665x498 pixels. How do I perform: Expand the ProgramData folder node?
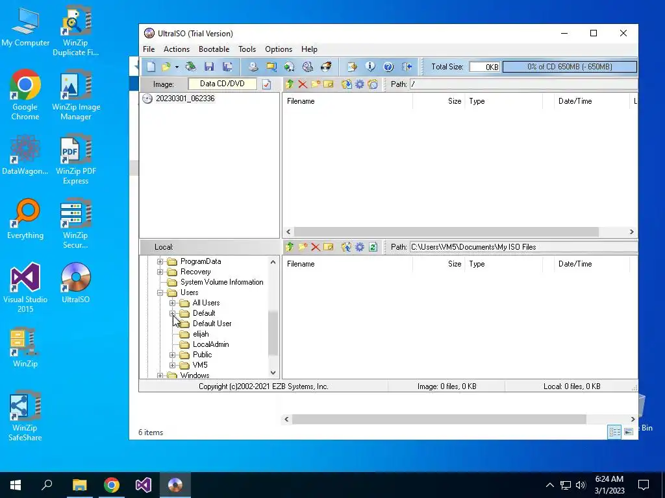coord(160,261)
